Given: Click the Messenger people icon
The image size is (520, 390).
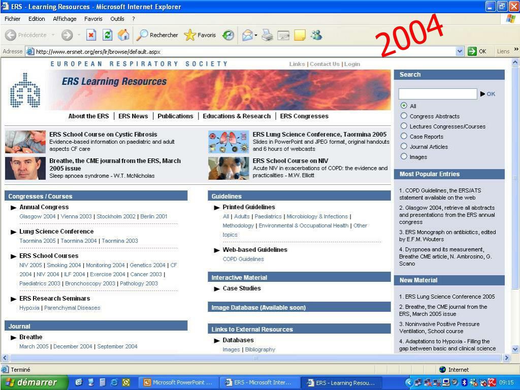Looking at the screenshot, I should point(316,35).
